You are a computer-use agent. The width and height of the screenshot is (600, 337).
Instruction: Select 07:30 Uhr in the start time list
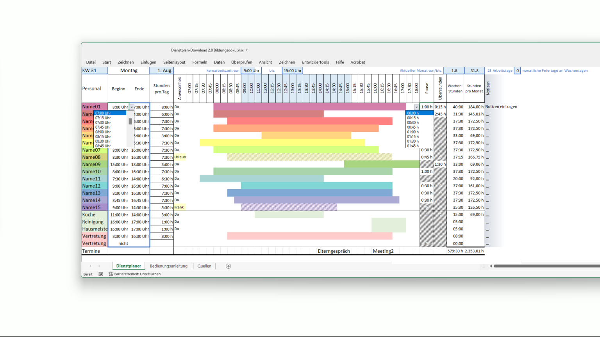[103, 122]
